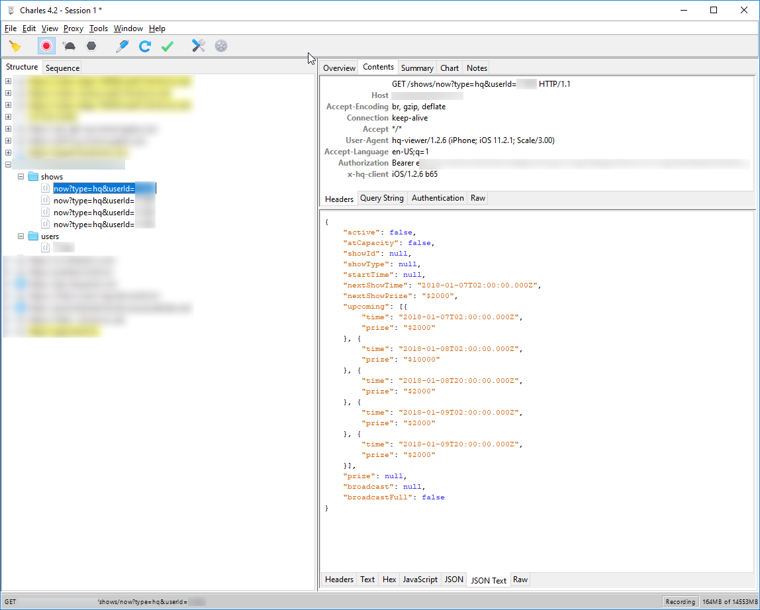
Task: Switch to the Sequence tab
Action: tap(62, 68)
